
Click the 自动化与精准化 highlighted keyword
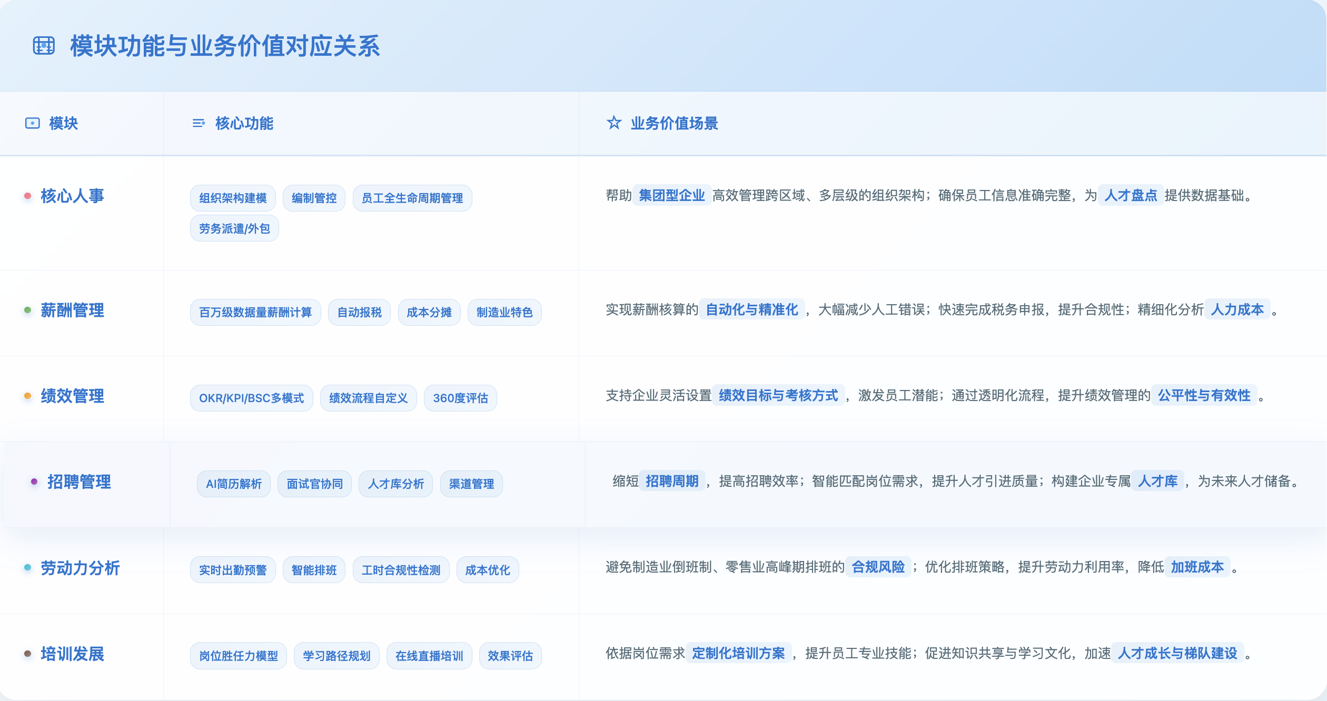(x=751, y=309)
